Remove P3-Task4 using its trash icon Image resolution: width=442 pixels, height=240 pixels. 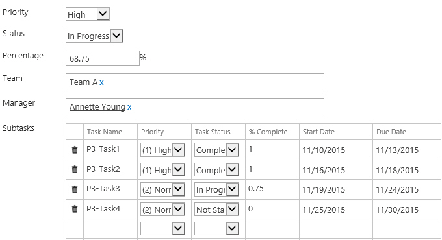(75, 209)
